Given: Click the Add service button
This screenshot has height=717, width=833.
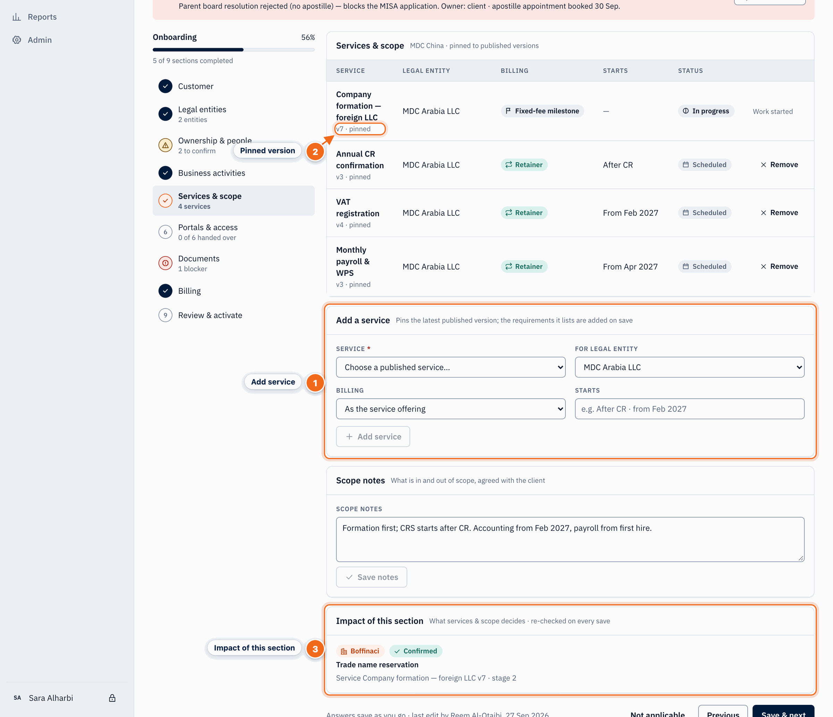Looking at the screenshot, I should (373, 437).
